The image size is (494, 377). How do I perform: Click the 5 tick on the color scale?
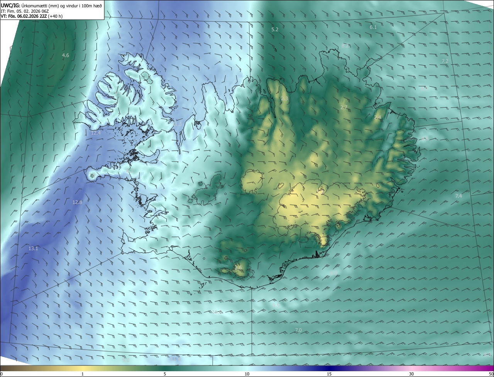(165, 374)
